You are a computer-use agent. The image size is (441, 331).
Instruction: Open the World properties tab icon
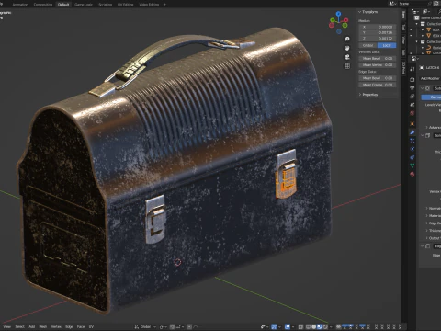click(413, 113)
